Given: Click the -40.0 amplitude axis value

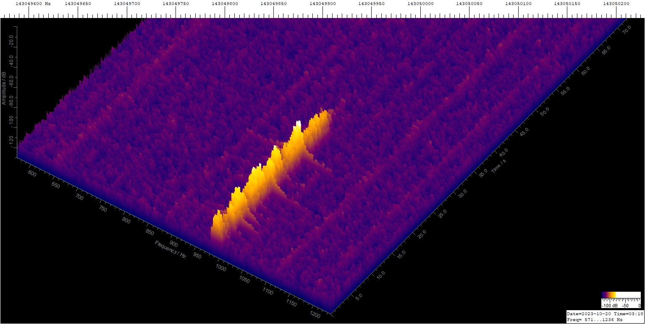Looking at the screenshot, I should click(11, 61).
